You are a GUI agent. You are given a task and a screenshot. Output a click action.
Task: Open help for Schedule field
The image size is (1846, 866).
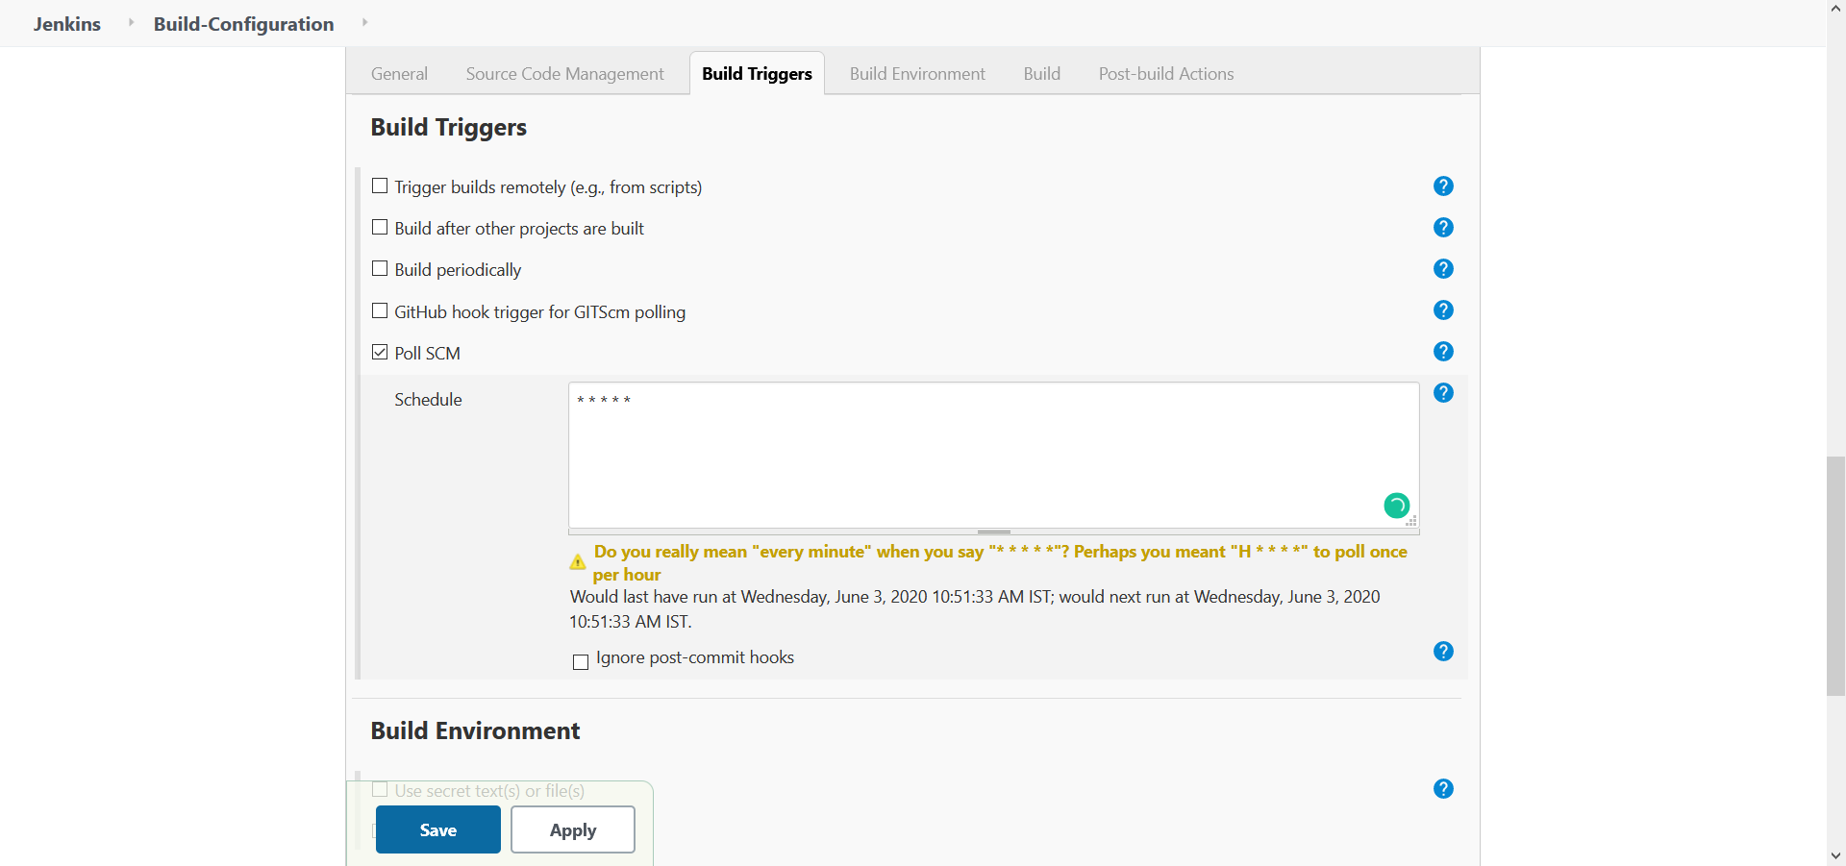pyautogui.click(x=1443, y=393)
